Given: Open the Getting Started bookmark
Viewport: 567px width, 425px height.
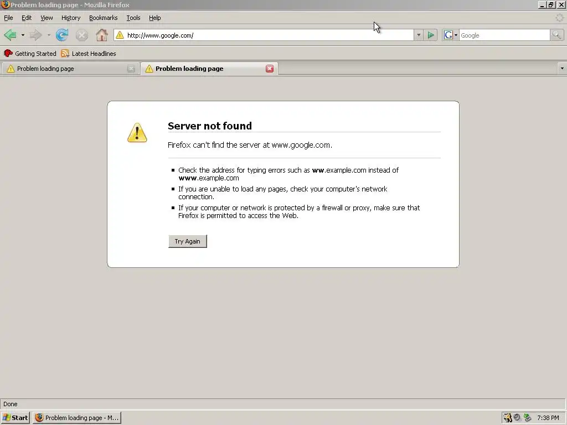Looking at the screenshot, I should click(x=30, y=54).
